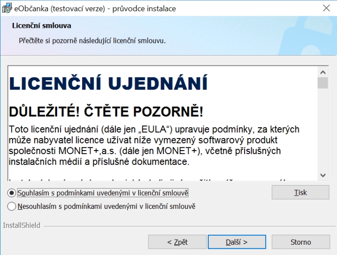Viewport: 337px width, 255px height.
Task: Close the eObčanka installer window
Action: pos(326,8)
